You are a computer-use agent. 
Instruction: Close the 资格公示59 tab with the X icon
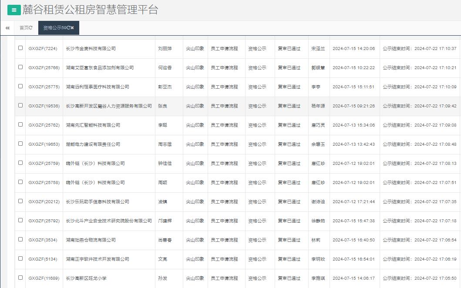coord(73,28)
